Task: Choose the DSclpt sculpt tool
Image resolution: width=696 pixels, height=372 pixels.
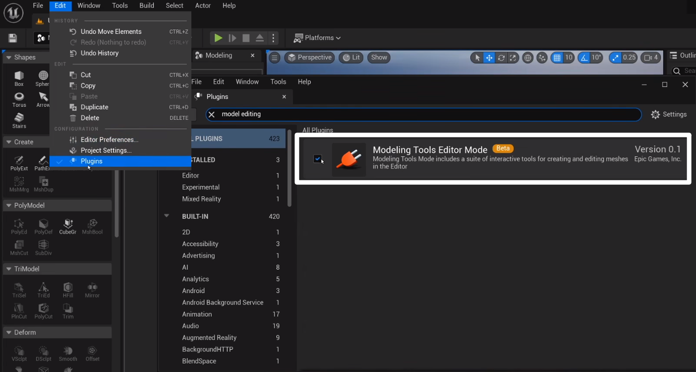Action: [43, 353]
